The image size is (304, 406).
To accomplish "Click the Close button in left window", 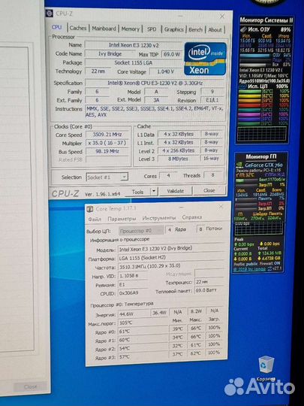I will (x=30, y=387).
